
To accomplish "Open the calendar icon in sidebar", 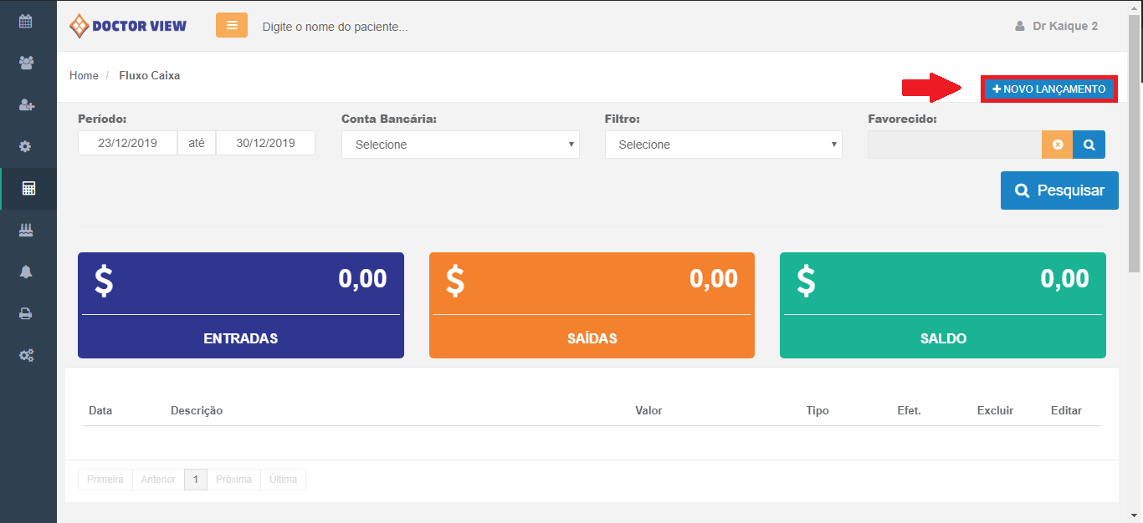I will pyautogui.click(x=26, y=22).
